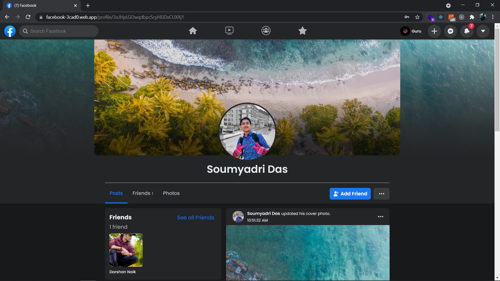Open Messenger chat icon
Viewport: 500px width, 281px height.
[451, 31]
